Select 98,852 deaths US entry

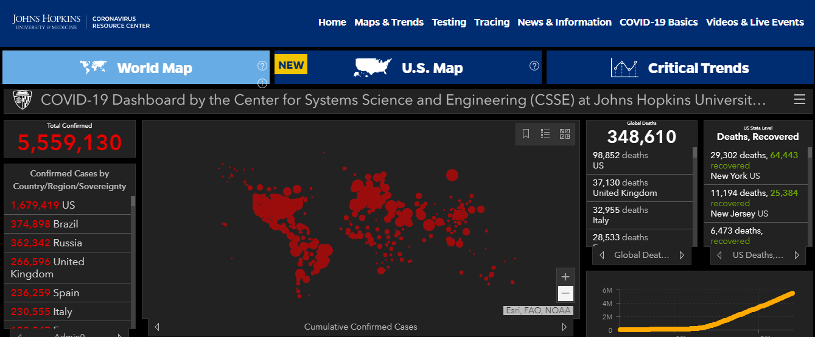(x=640, y=161)
